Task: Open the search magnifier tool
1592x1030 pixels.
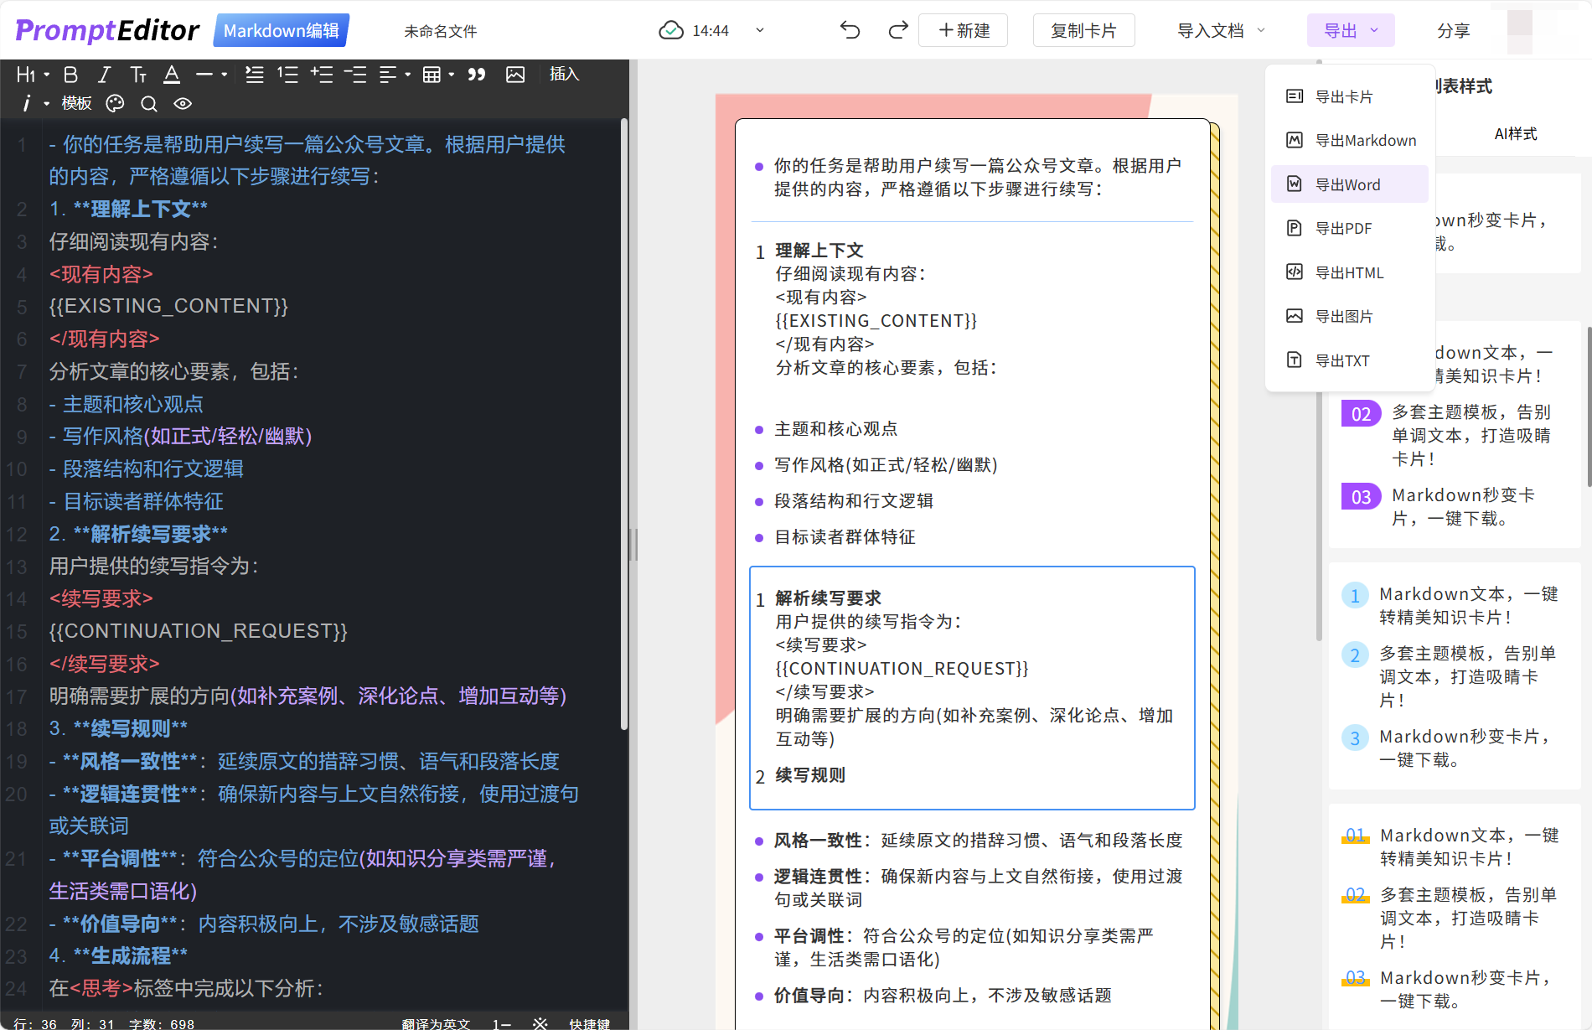Action: 149,103
